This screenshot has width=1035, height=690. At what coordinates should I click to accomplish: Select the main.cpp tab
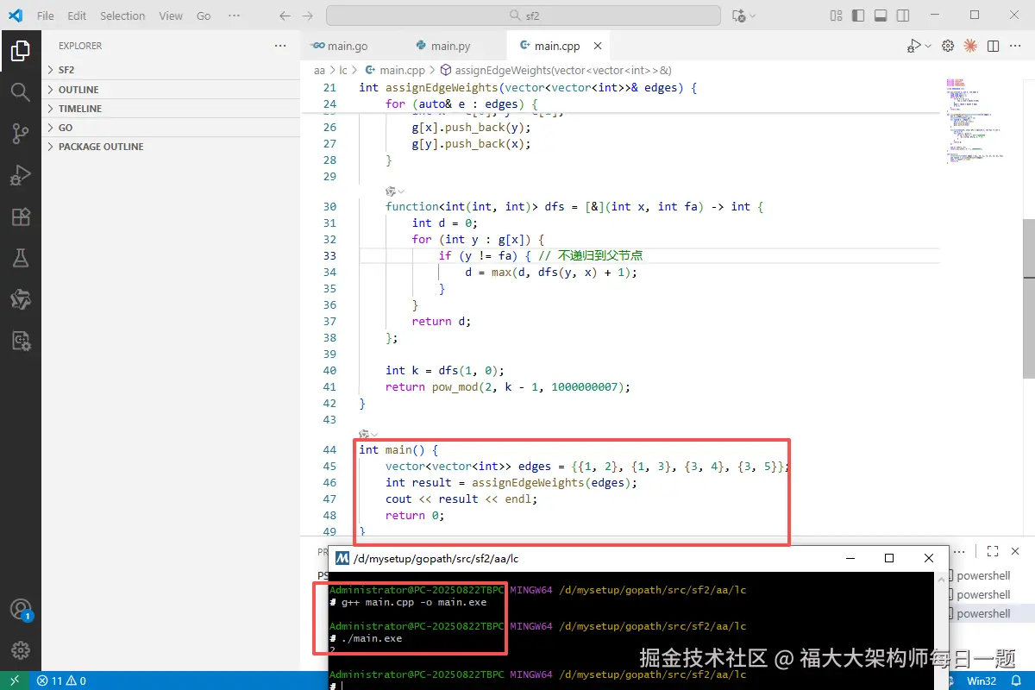coord(557,46)
